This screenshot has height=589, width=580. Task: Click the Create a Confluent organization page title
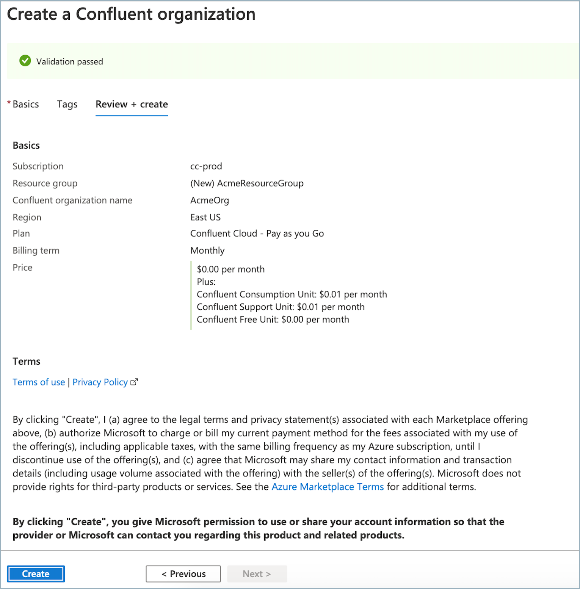[132, 14]
